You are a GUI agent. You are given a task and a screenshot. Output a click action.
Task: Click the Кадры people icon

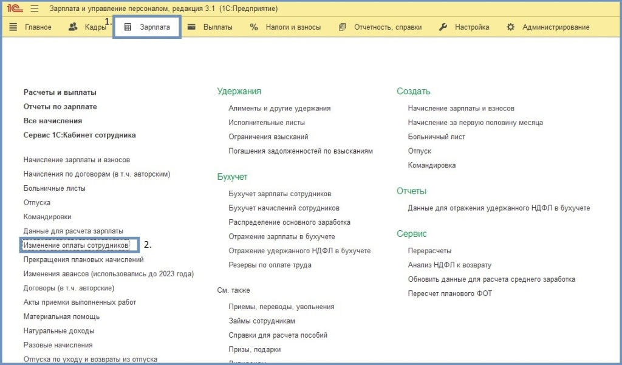coord(73,27)
